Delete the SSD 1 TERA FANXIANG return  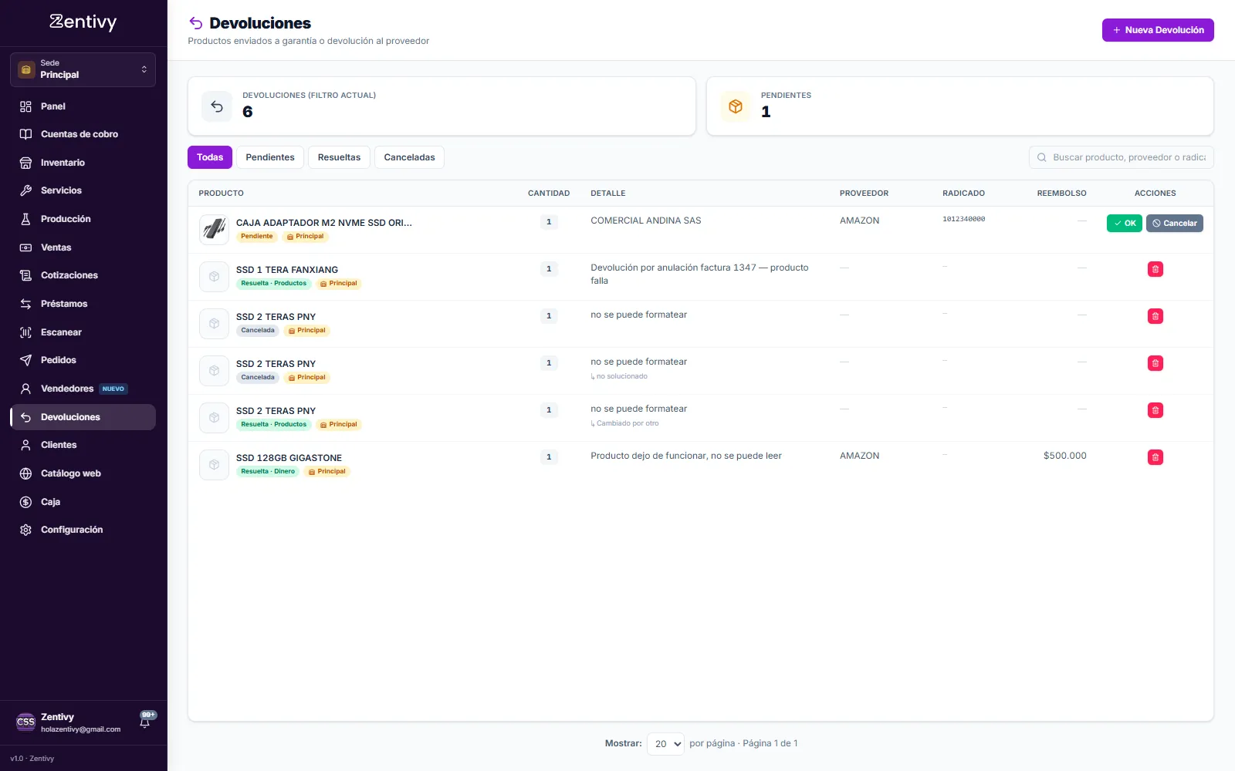(1155, 269)
